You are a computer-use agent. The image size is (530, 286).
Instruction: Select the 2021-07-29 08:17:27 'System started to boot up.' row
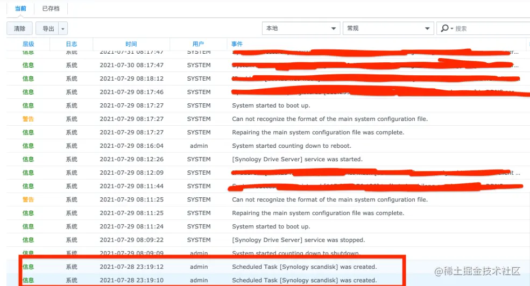point(268,105)
